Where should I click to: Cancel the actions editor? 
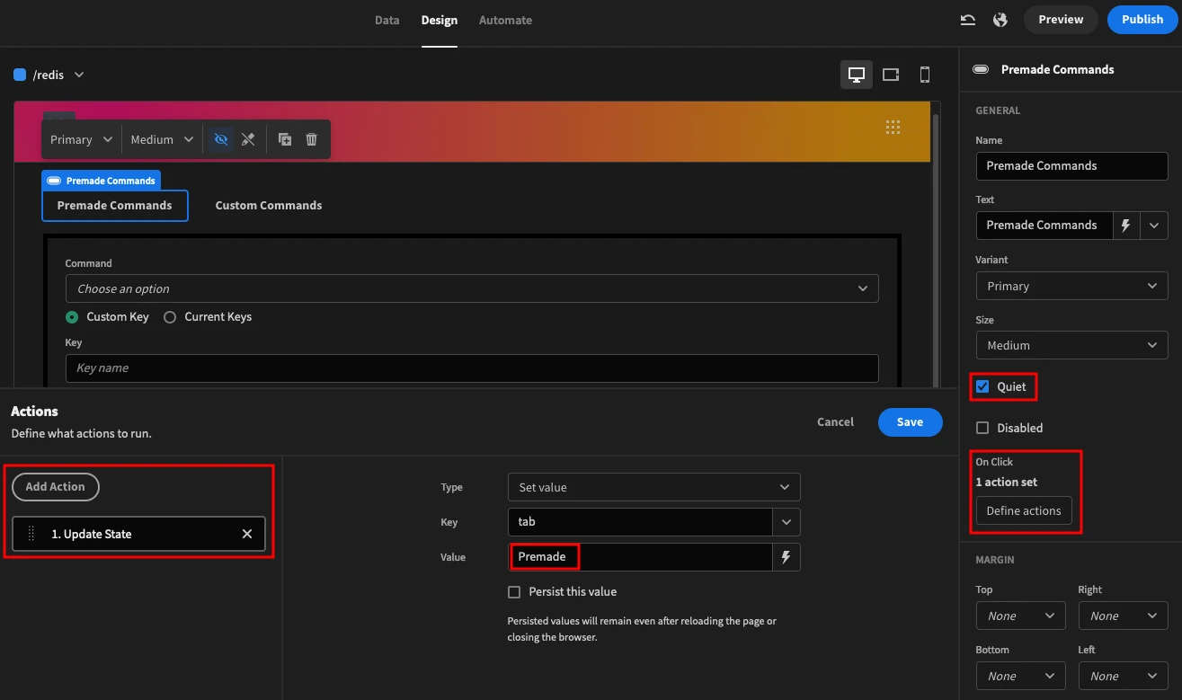pyautogui.click(x=835, y=422)
